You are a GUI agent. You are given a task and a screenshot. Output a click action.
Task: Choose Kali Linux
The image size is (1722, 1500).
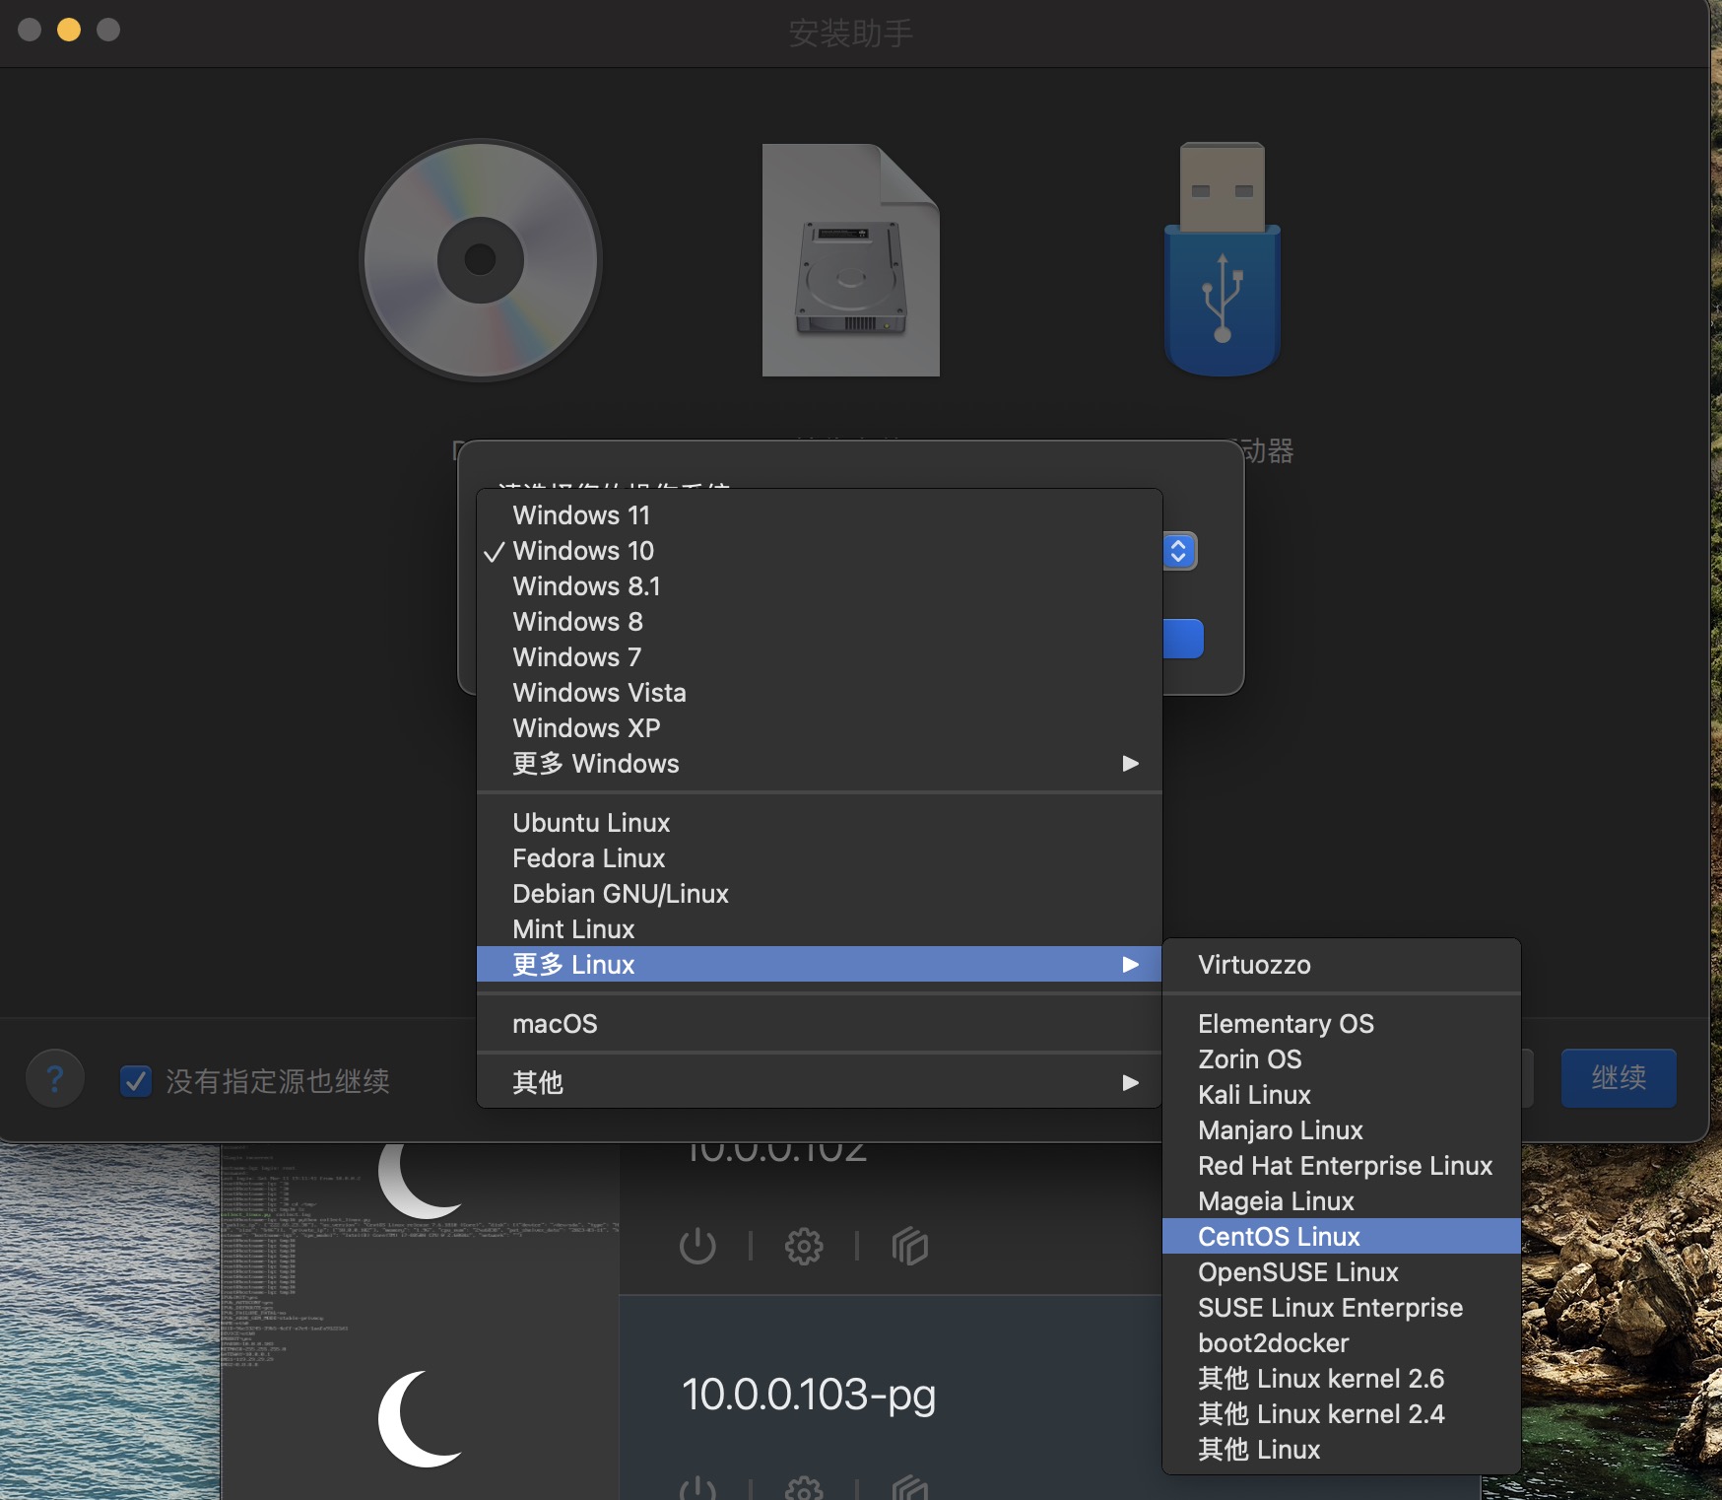point(1342,1095)
